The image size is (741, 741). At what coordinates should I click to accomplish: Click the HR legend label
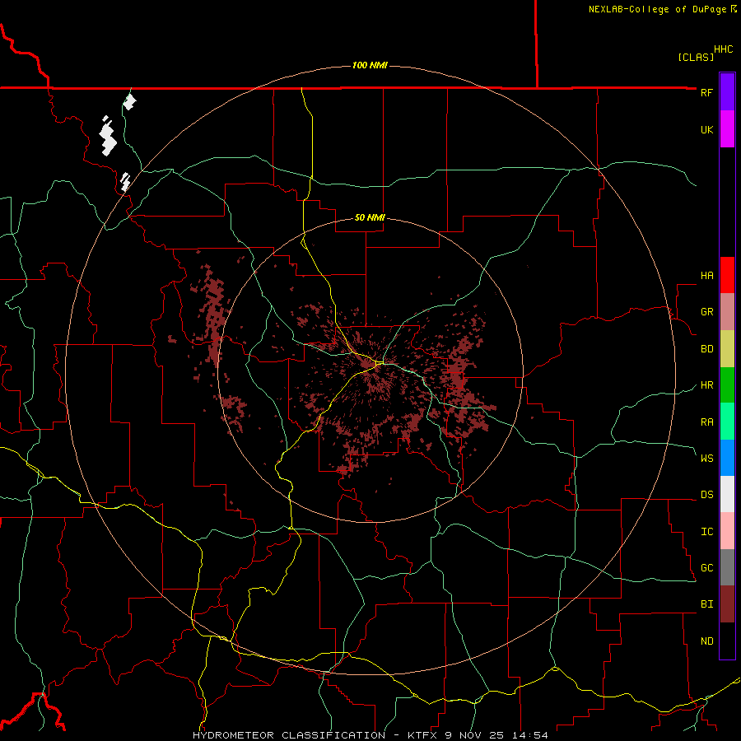[706, 385]
